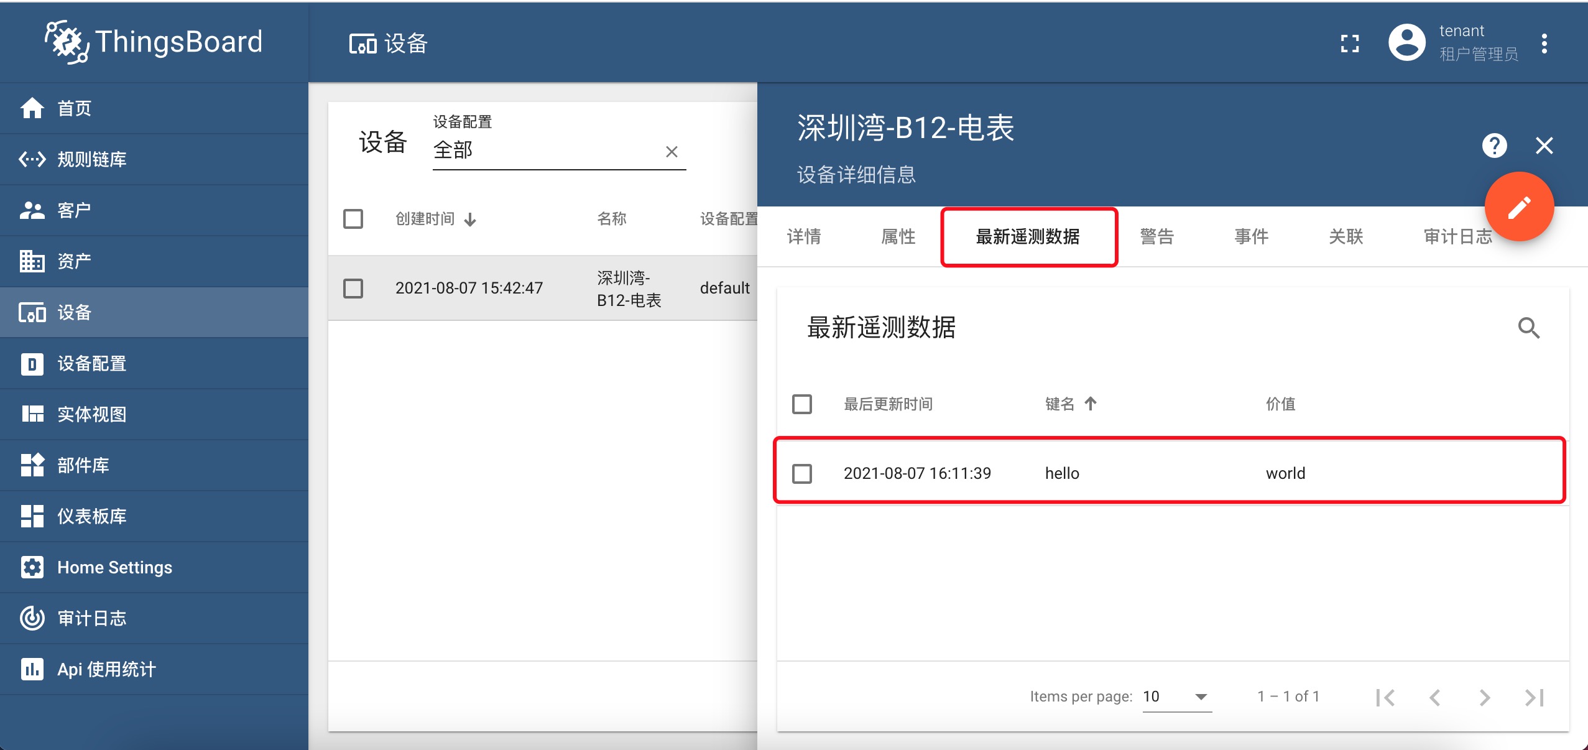Open 实体视图 entity views icon

(x=32, y=414)
